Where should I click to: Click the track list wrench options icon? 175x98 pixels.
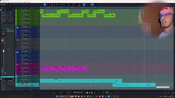(16, 8)
